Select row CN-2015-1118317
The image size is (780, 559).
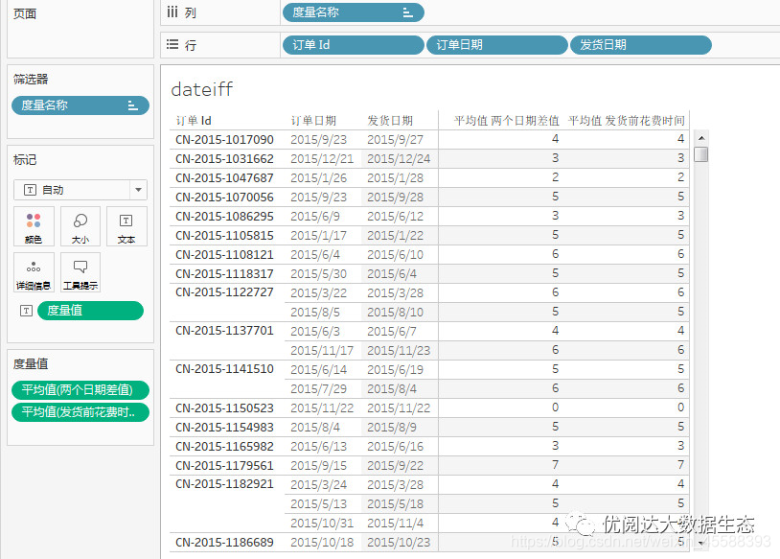224,274
